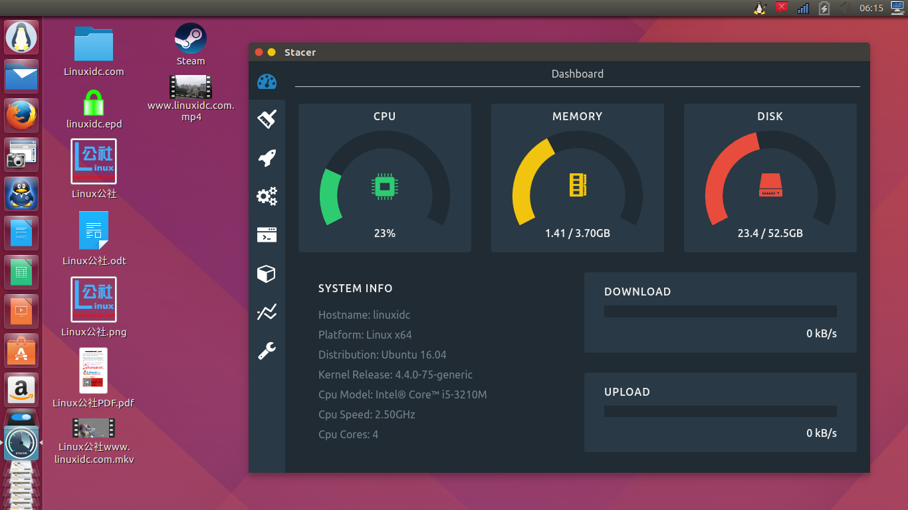908x510 pixels.
Task: Open the volume indicator menu
Action: pos(845,8)
